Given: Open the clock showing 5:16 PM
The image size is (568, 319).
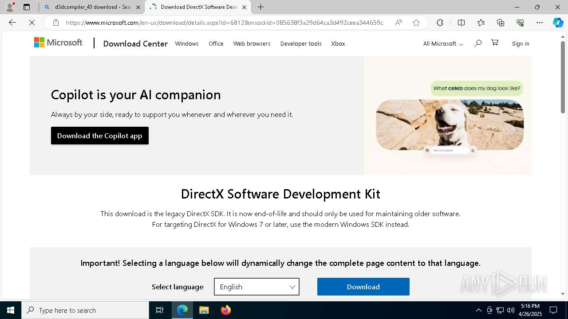Looking at the screenshot, I should 530,310.
